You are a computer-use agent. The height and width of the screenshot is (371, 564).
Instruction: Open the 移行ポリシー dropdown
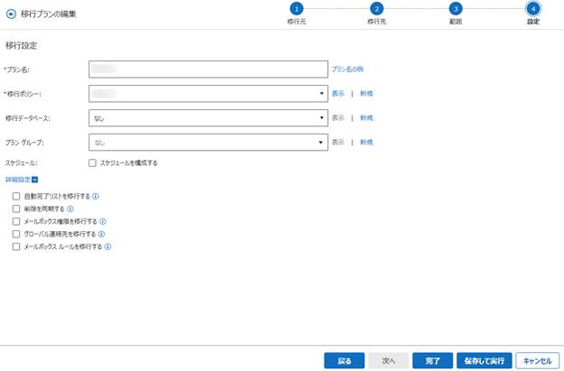[x=208, y=93]
